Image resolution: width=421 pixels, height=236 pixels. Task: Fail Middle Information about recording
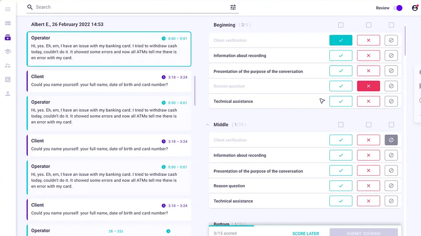(368, 155)
